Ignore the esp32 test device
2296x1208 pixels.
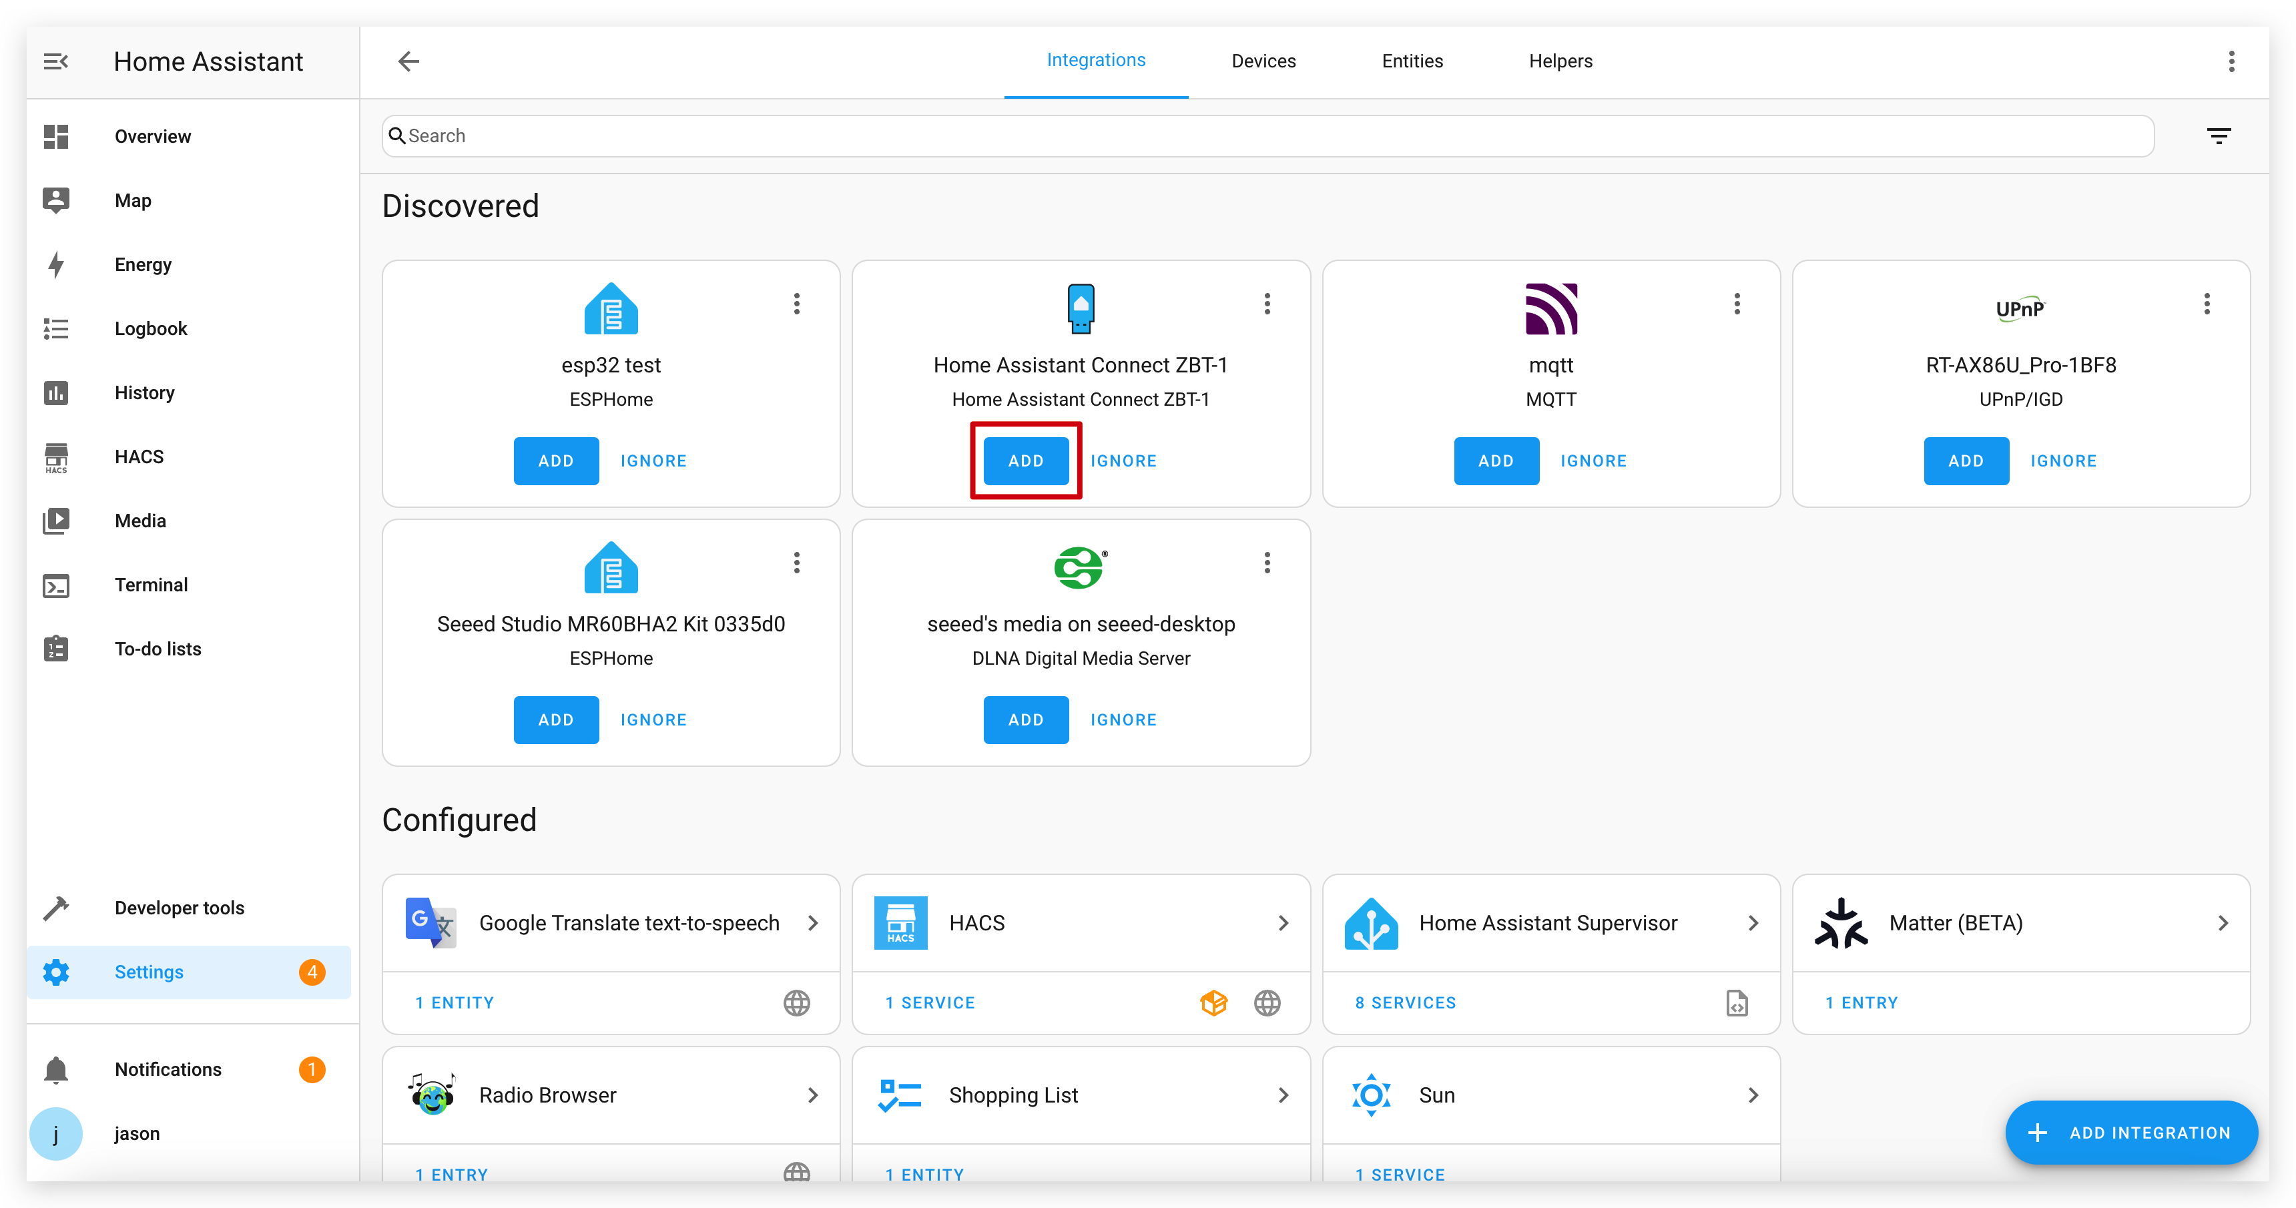point(653,461)
